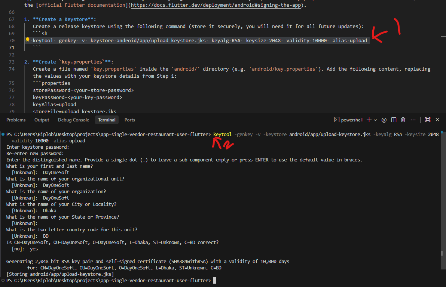Click 'Is CN=DayOneSoft, OU=DayOneSoft' confirmation line

pyautogui.click(x=112, y=243)
